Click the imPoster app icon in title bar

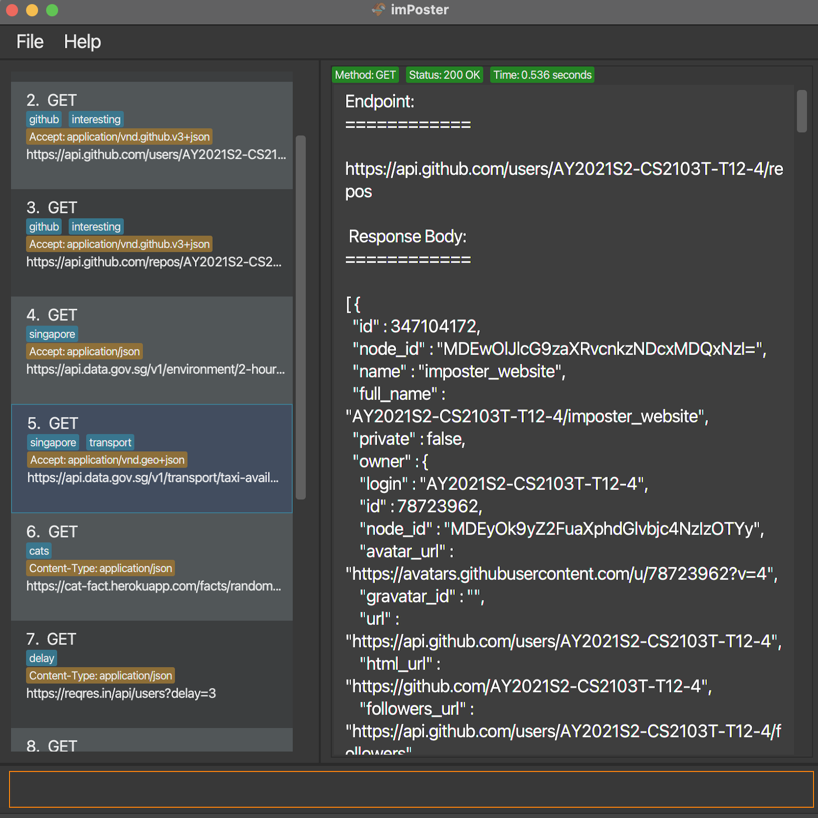click(x=378, y=9)
